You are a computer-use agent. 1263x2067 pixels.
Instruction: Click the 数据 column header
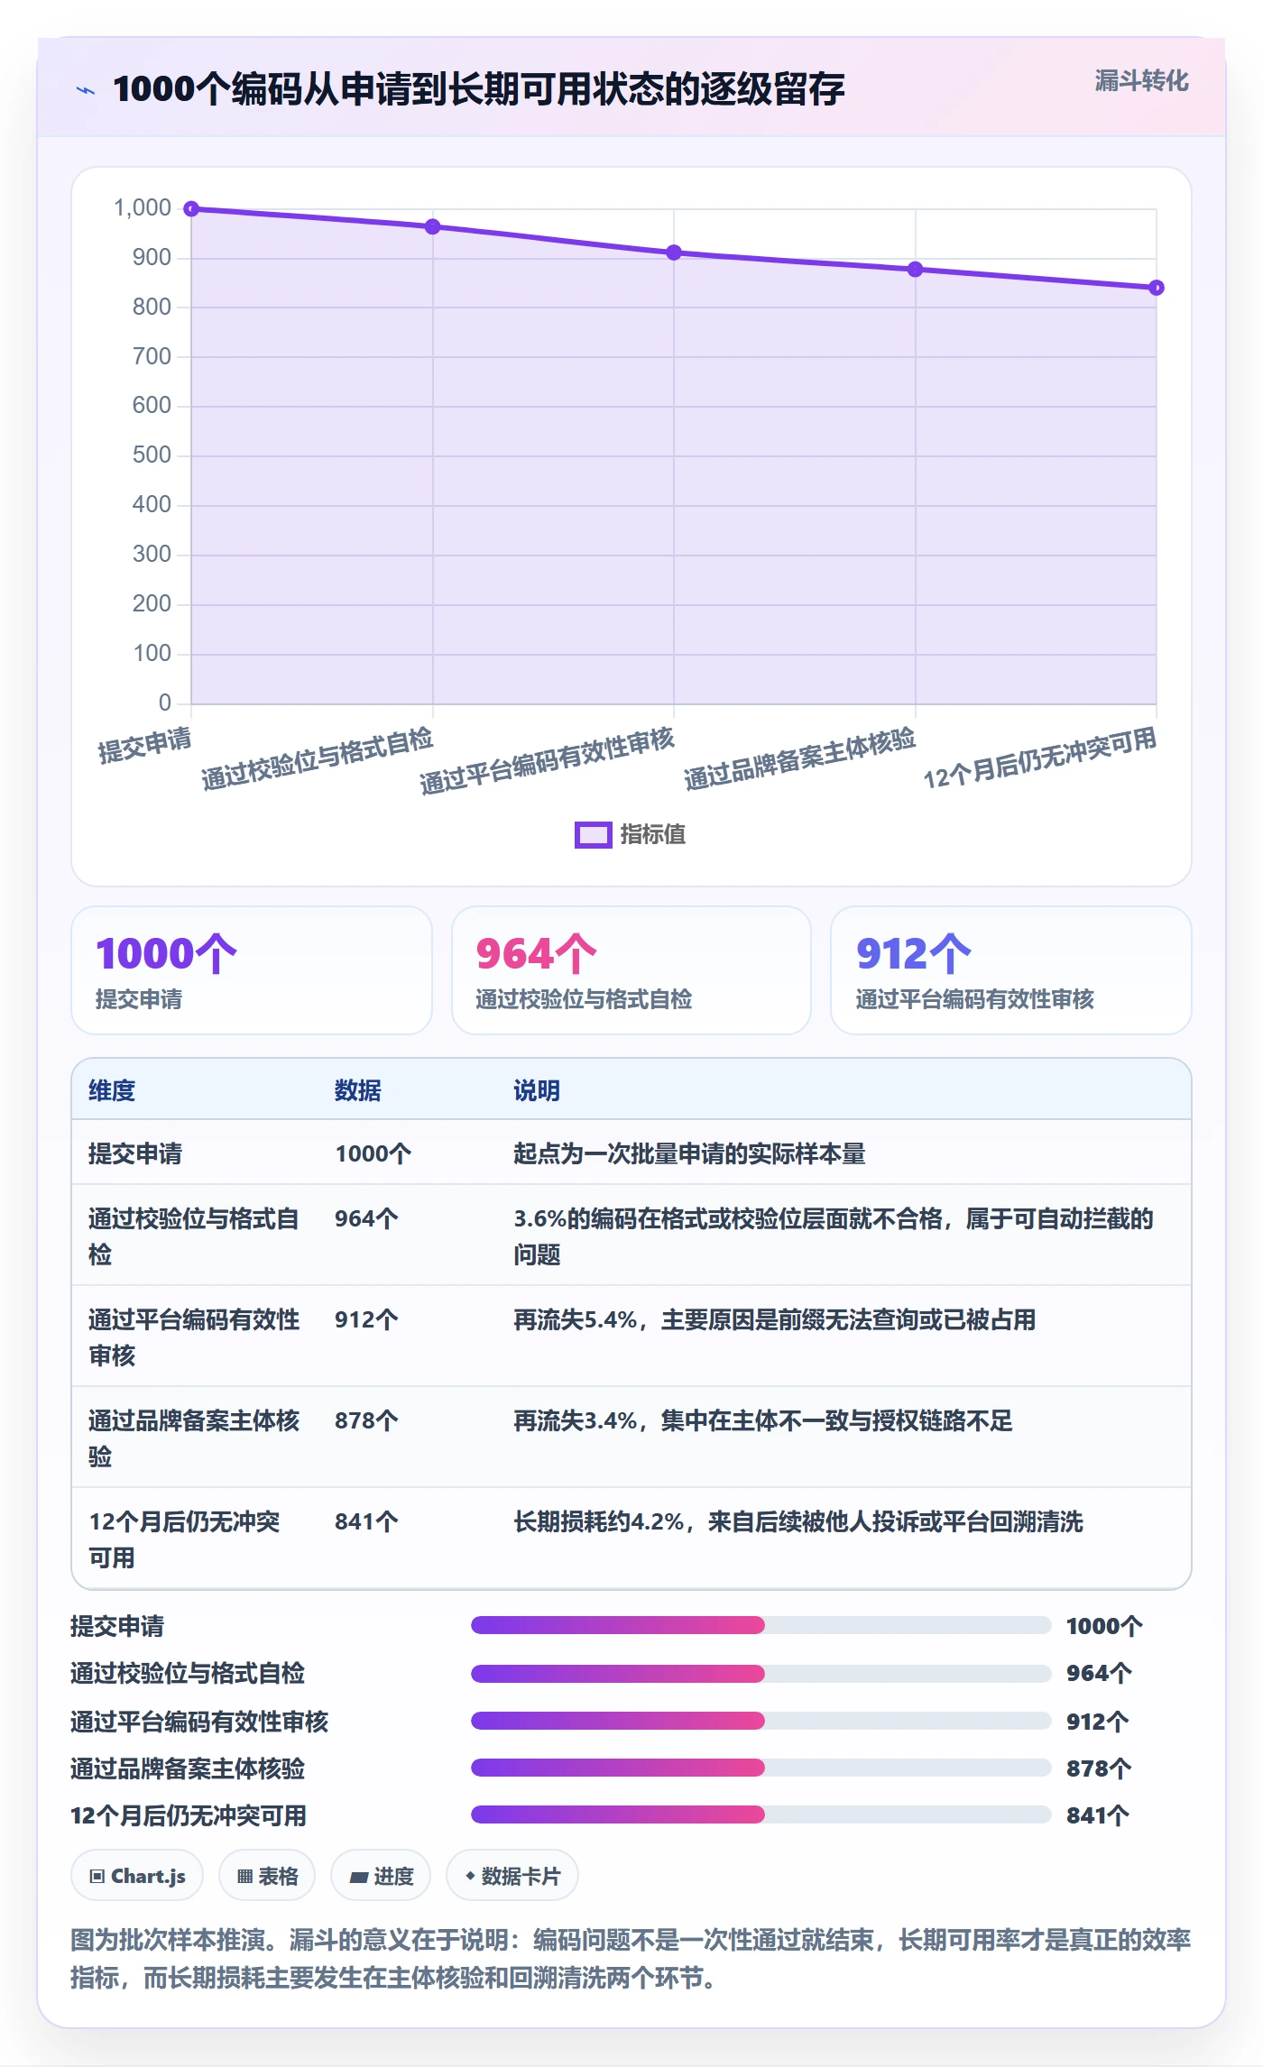pyautogui.click(x=358, y=1090)
